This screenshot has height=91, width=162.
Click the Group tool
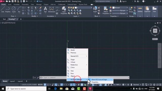131,10
